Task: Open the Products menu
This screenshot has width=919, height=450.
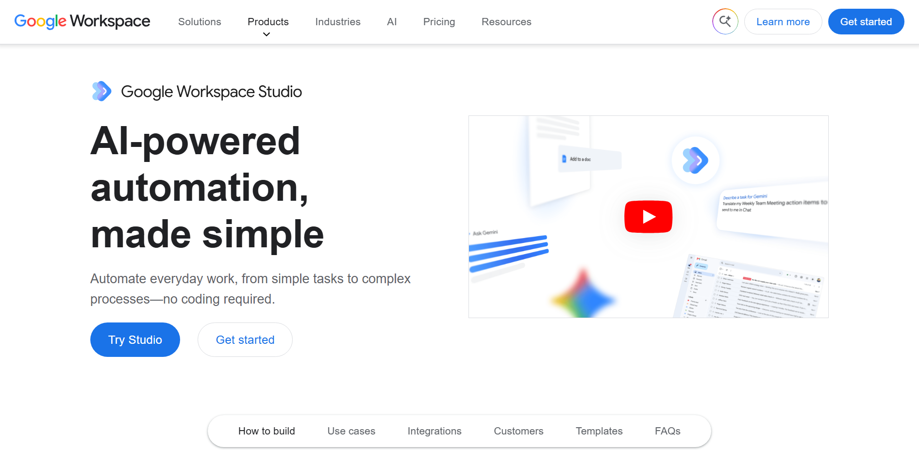Action: point(268,22)
